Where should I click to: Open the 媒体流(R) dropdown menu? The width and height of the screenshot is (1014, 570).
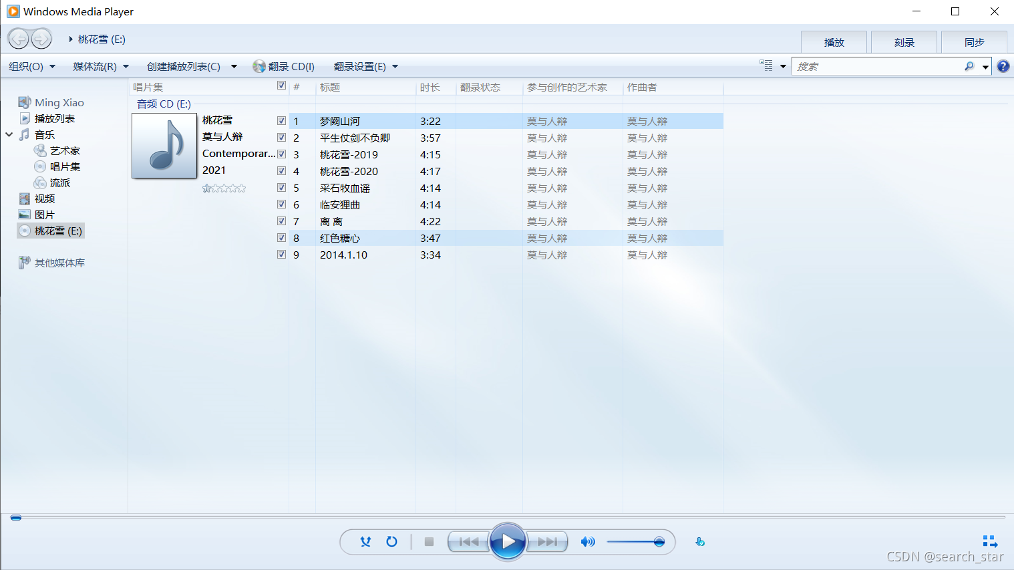tap(101, 66)
